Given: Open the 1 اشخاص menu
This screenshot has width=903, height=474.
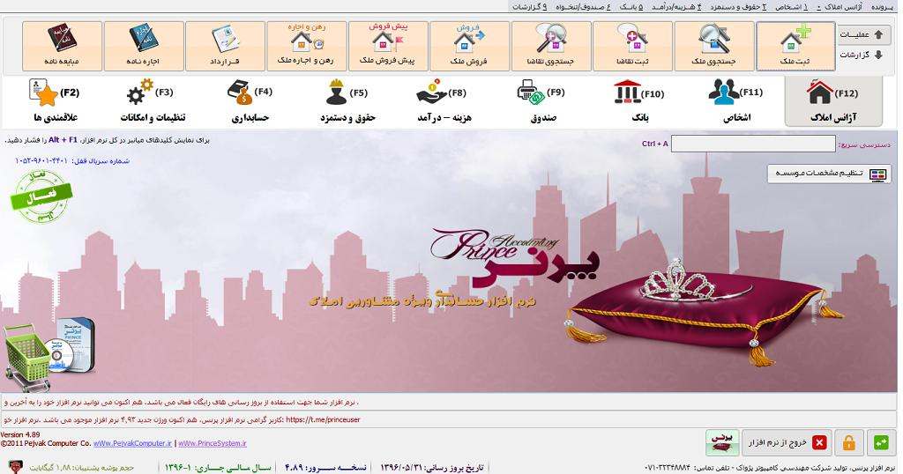Looking at the screenshot, I should coord(791,7).
